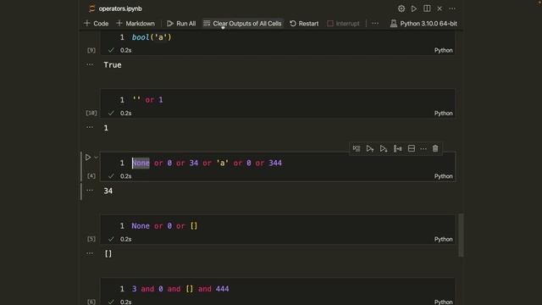
Task: Click the execution count [4] label
Action: click(x=91, y=176)
